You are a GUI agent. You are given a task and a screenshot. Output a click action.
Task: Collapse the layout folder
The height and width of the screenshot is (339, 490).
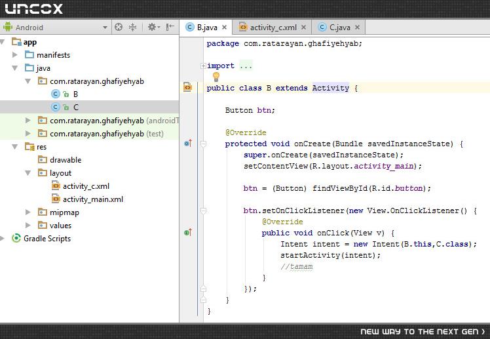point(28,173)
